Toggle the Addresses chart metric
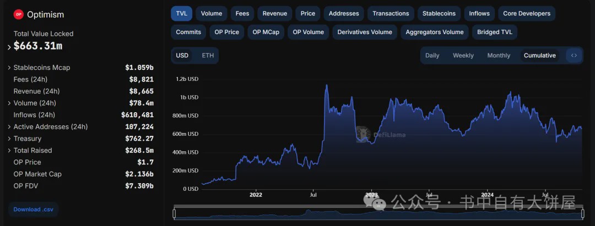 click(344, 13)
